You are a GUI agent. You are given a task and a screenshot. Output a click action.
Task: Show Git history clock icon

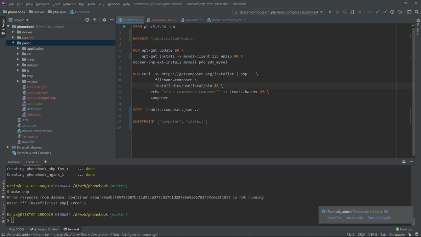(392, 12)
